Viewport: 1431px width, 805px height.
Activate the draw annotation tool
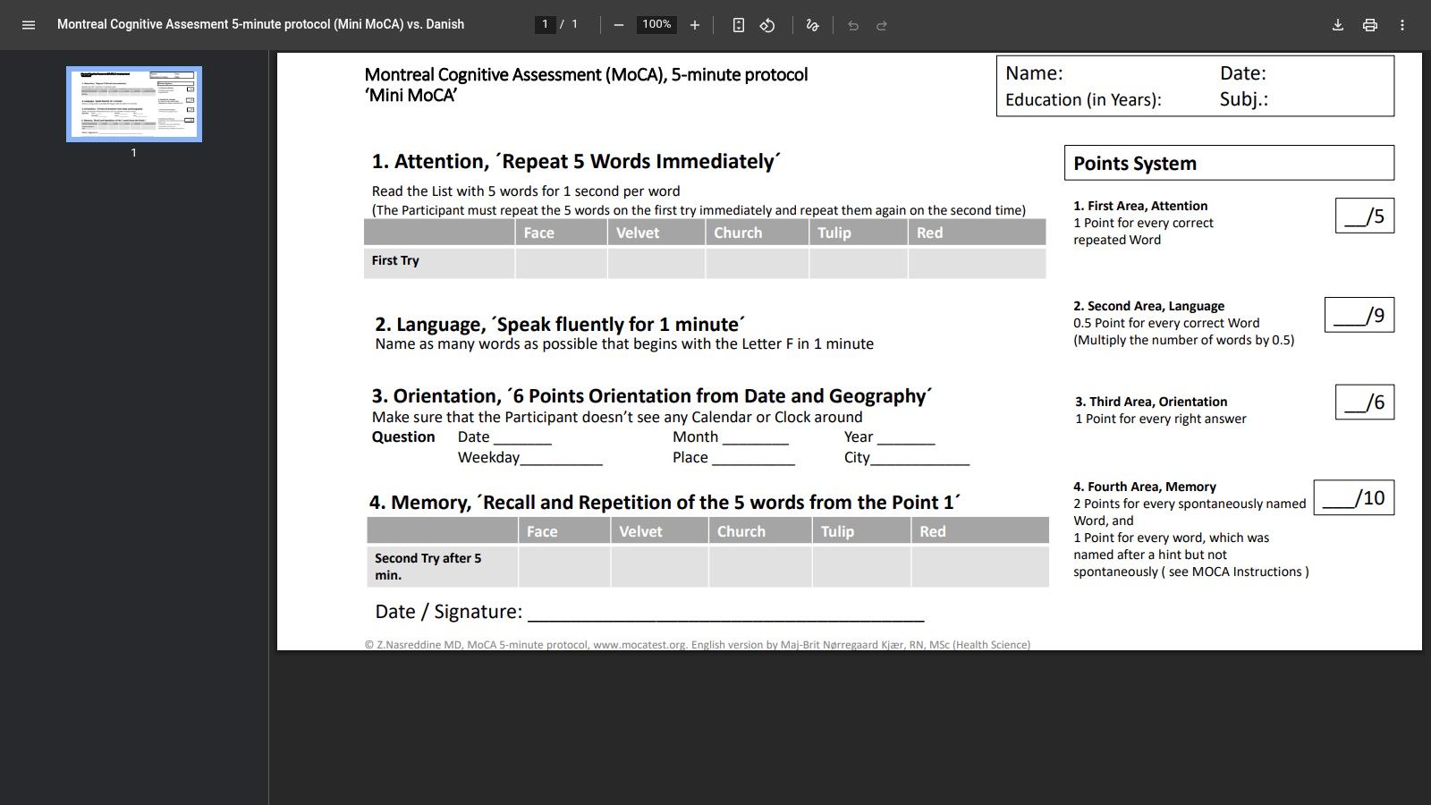(x=812, y=25)
